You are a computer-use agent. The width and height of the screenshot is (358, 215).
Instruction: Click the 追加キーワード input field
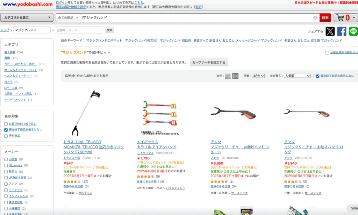[x=79, y=30]
